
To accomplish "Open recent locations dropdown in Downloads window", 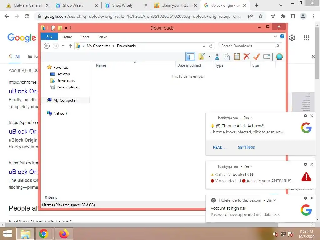I will (63, 46).
